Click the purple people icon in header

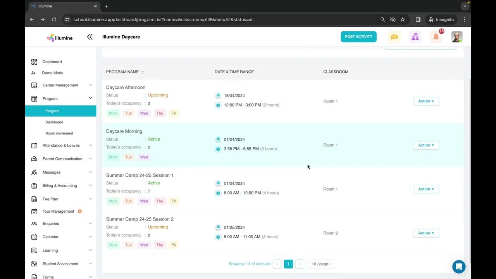click(x=415, y=37)
